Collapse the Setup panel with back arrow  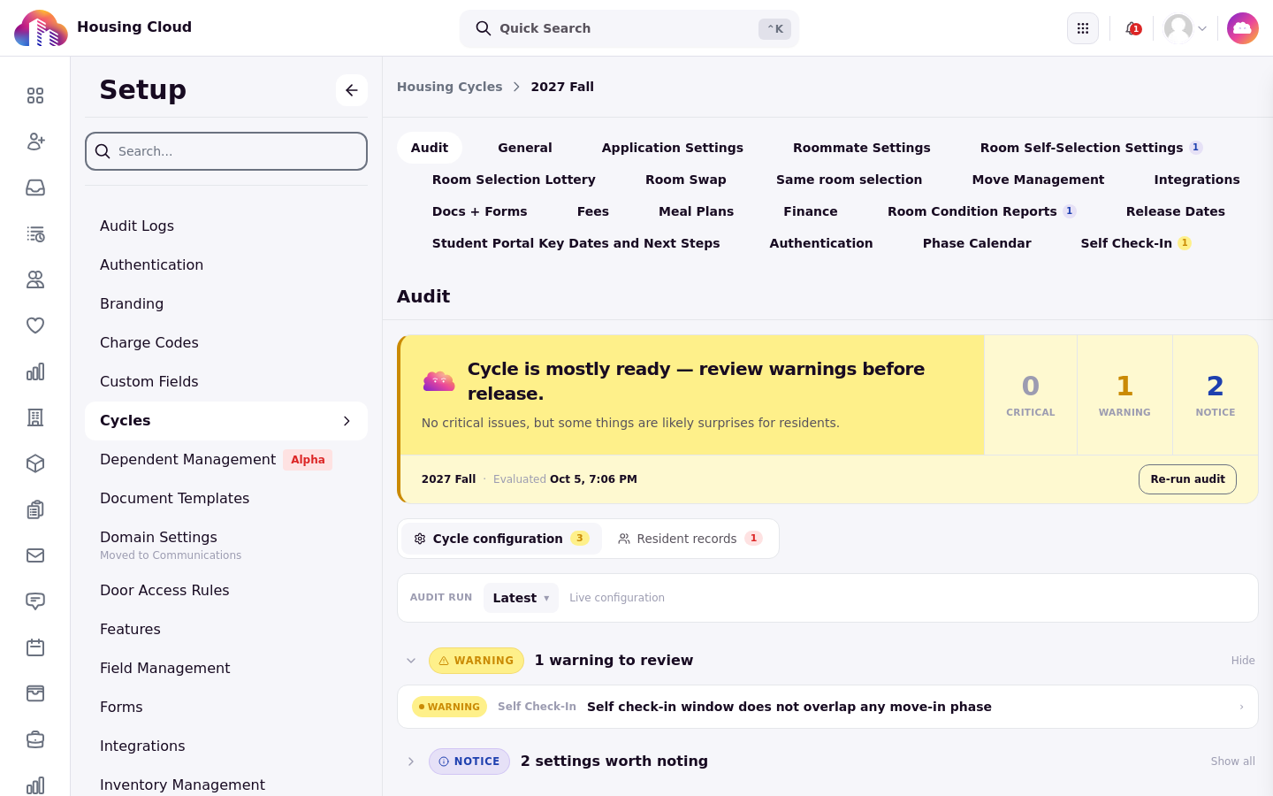pos(352,90)
